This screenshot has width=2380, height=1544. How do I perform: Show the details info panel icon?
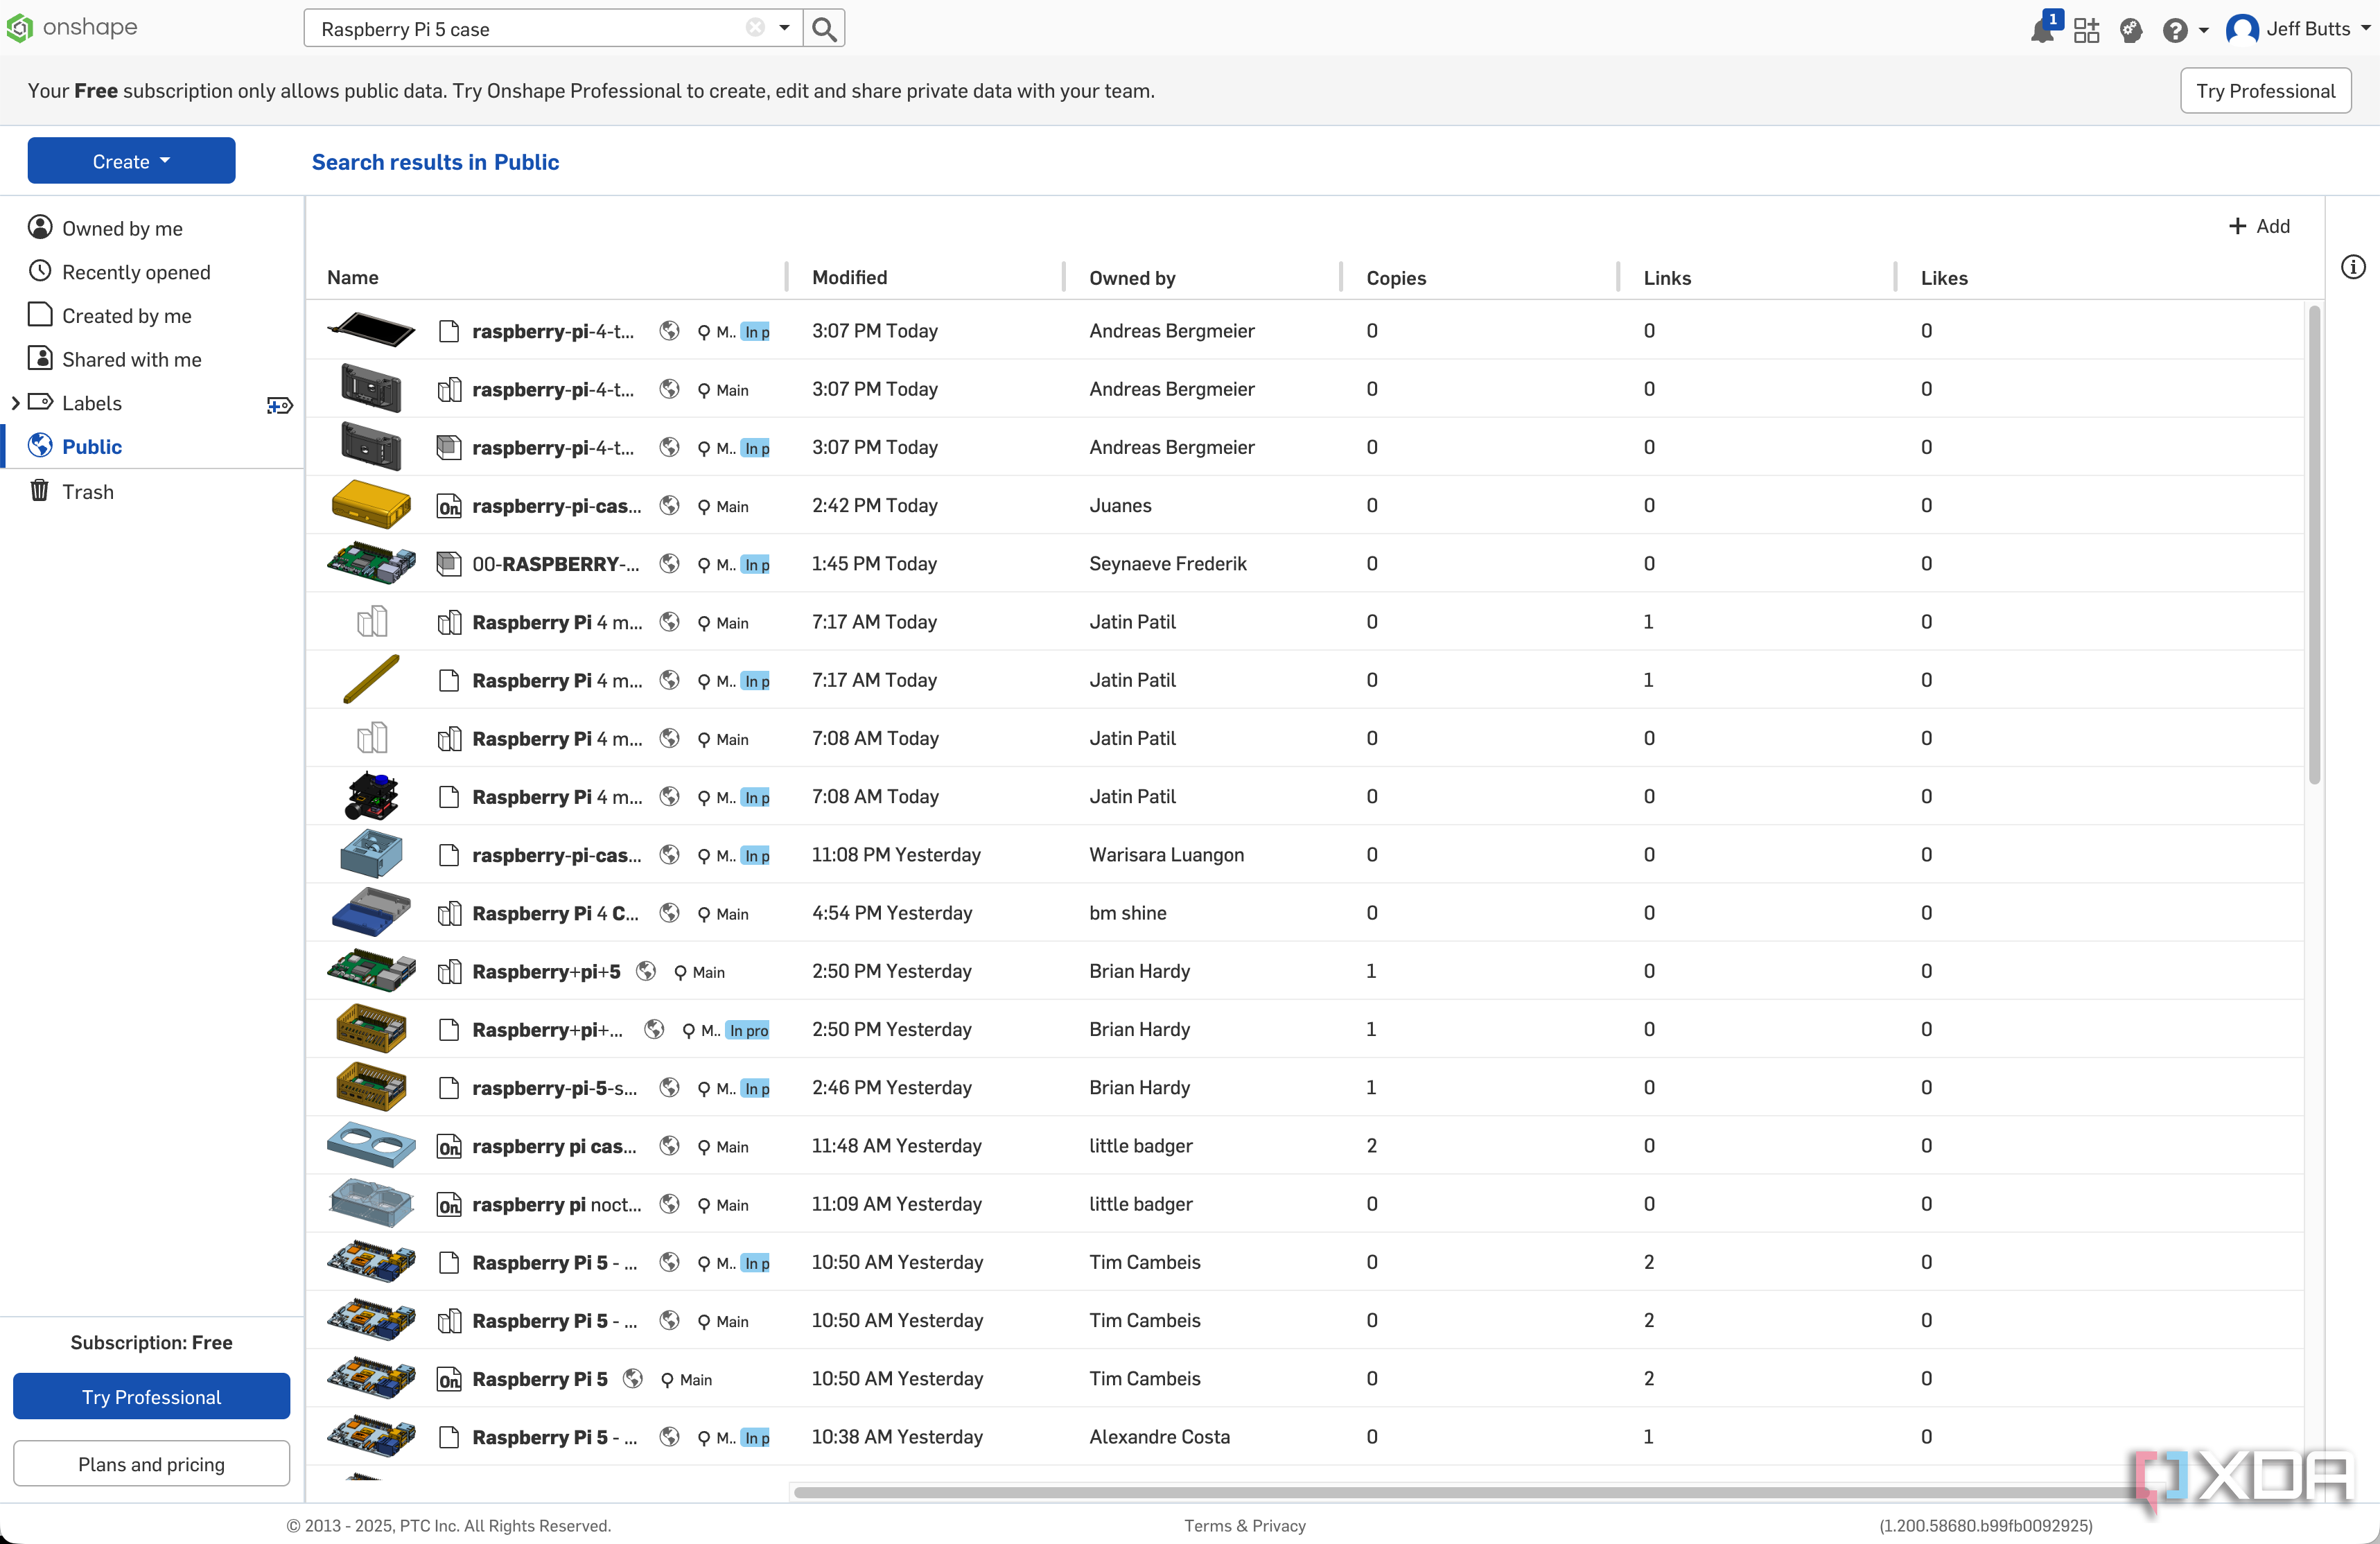2353,267
